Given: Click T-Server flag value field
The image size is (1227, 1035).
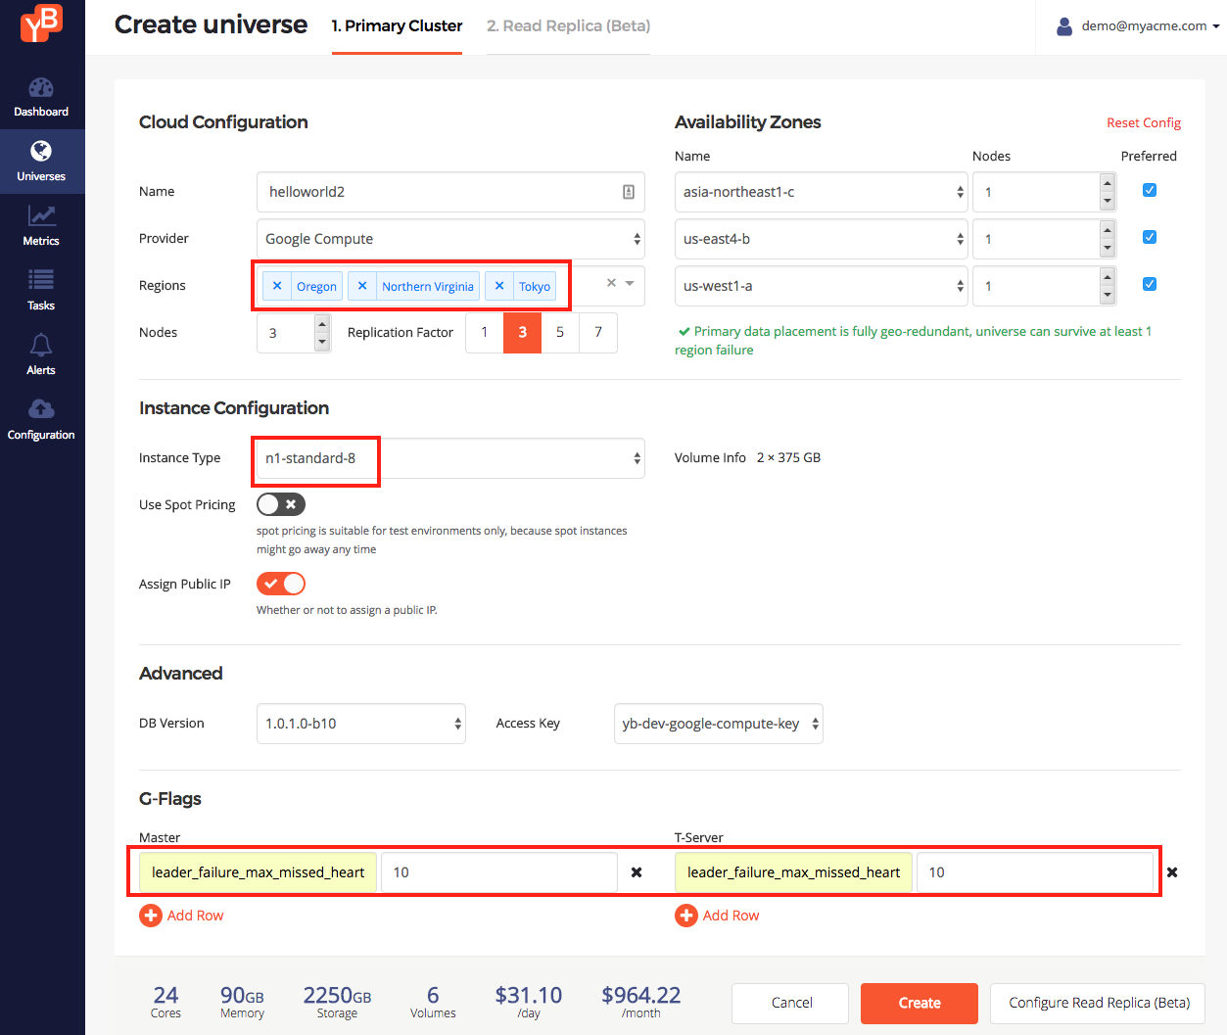Looking at the screenshot, I should pyautogui.click(x=1035, y=872).
